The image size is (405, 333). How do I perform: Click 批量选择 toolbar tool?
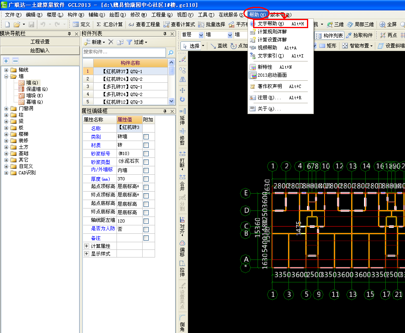(212, 25)
